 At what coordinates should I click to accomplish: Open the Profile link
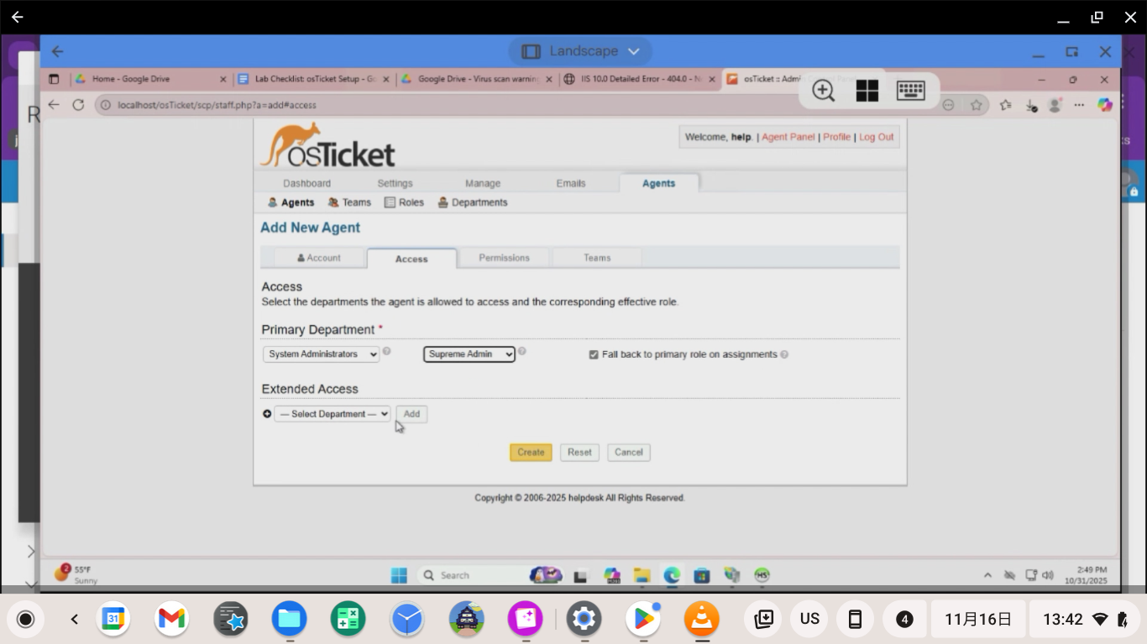coord(836,137)
